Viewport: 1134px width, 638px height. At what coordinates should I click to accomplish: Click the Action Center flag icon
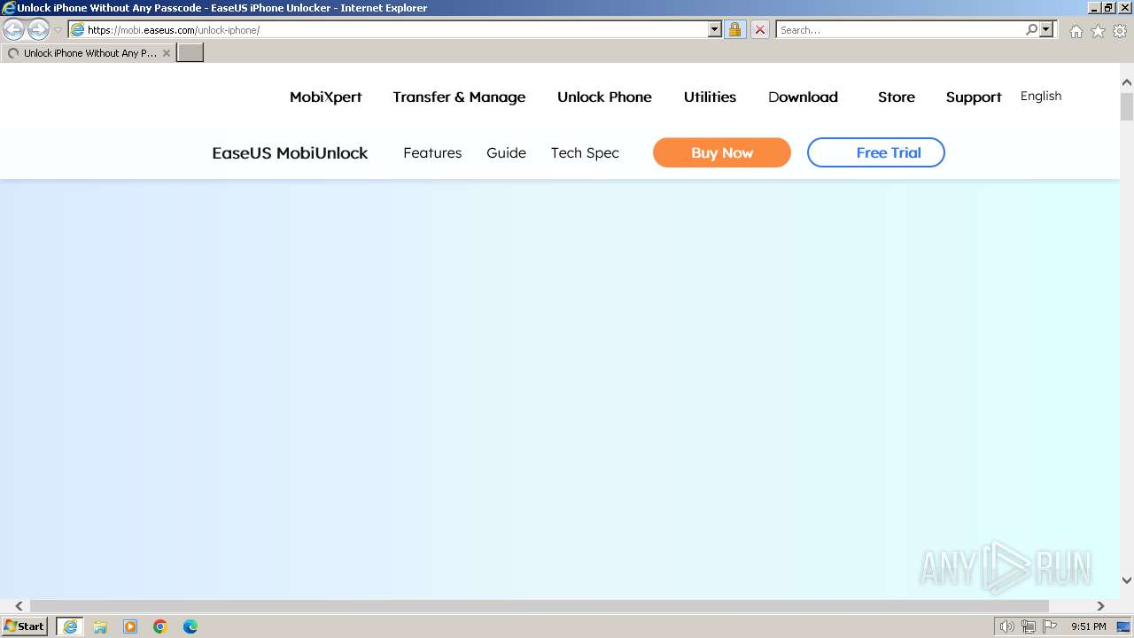[1050, 626]
